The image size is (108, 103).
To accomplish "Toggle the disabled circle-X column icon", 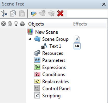I will click(3, 24).
